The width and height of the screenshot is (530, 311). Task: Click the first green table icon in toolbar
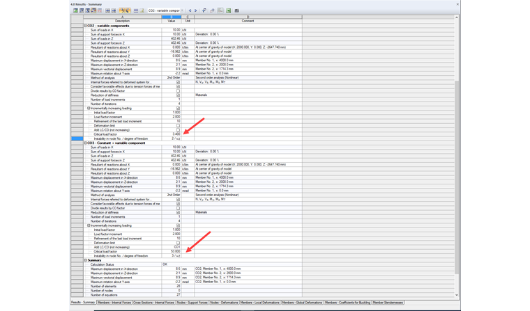click(x=76, y=10)
